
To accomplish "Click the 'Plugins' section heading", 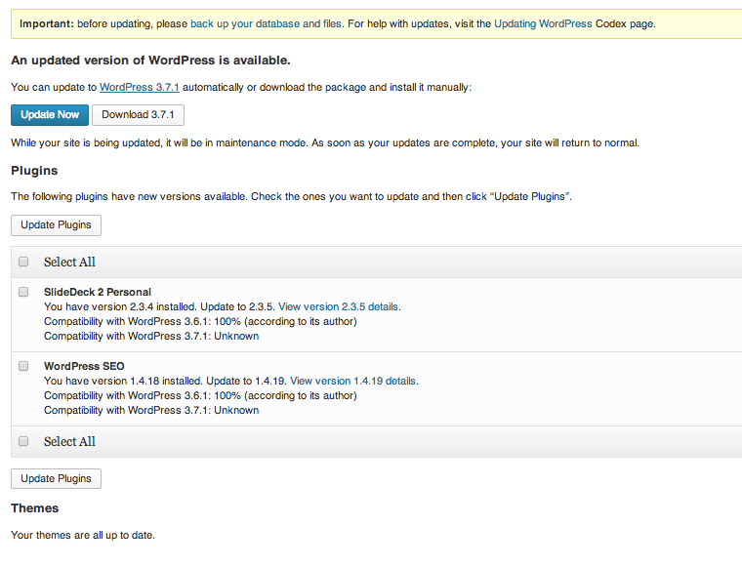I will (x=34, y=171).
